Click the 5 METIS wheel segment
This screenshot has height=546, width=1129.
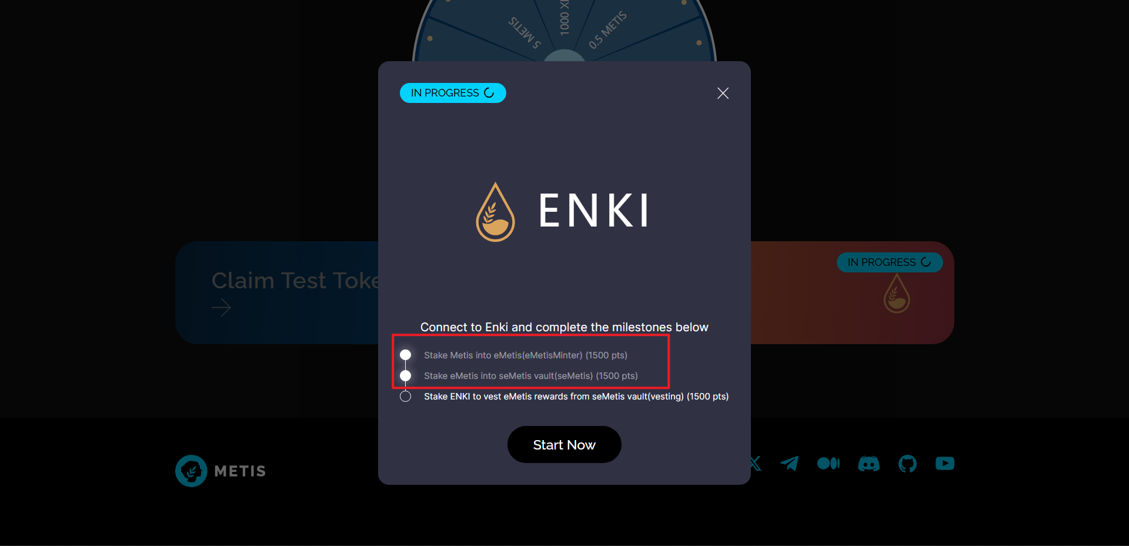[525, 32]
